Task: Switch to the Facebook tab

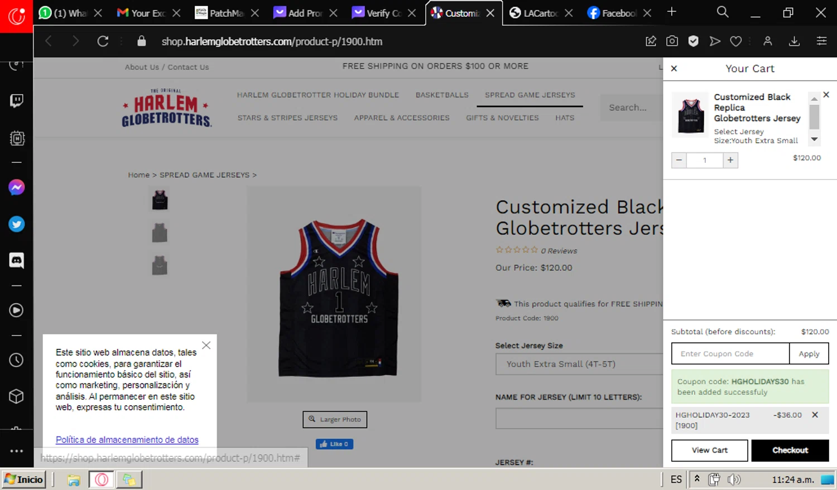Action: (619, 13)
